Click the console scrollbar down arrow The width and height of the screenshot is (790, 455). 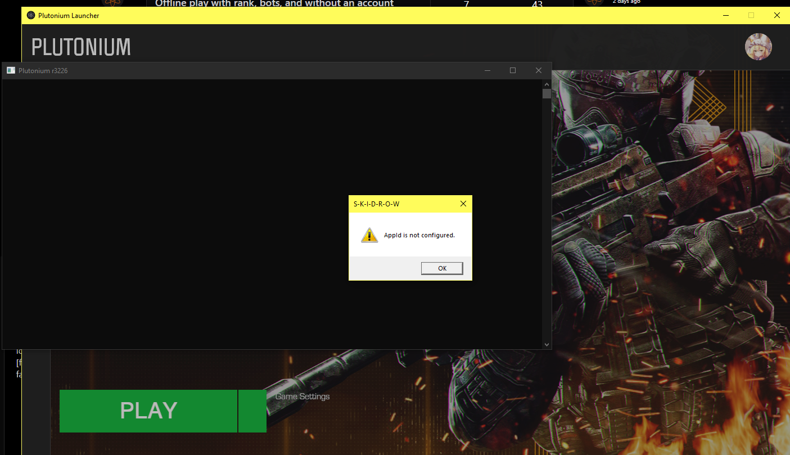(547, 344)
